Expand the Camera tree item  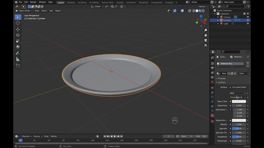(218, 17)
